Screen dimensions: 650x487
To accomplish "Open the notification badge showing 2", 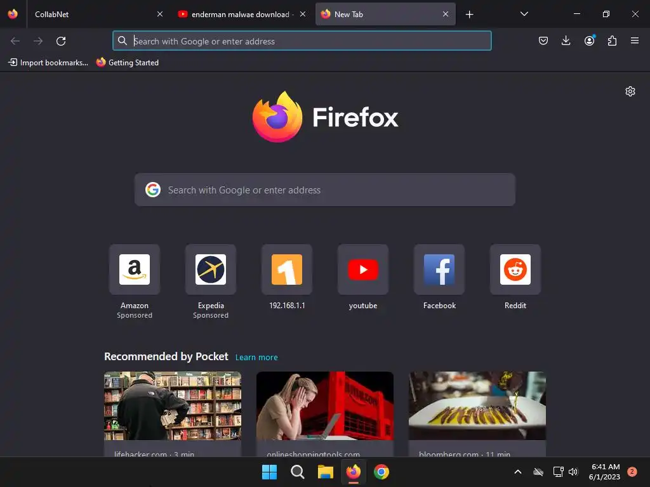I will 632,472.
